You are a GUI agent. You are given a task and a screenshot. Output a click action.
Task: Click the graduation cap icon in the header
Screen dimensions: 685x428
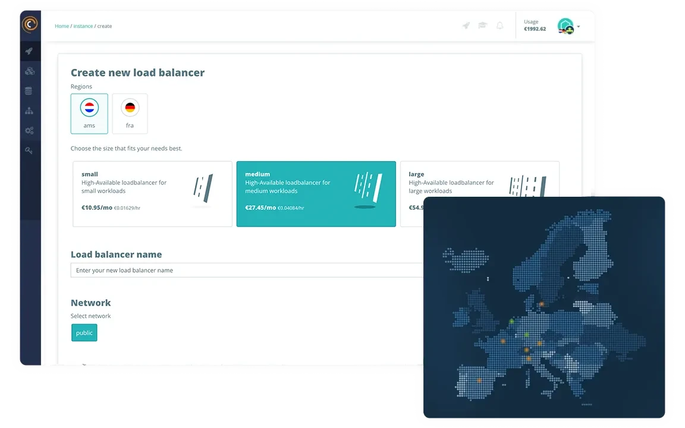pyautogui.click(x=482, y=25)
